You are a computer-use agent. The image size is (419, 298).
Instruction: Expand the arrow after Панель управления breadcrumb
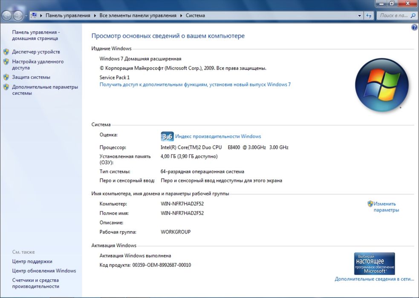(x=95, y=15)
